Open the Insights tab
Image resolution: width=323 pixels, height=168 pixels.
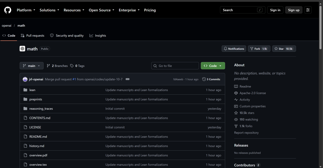(x=97, y=36)
